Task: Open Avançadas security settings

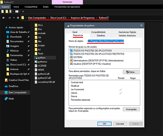Action: (131, 109)
